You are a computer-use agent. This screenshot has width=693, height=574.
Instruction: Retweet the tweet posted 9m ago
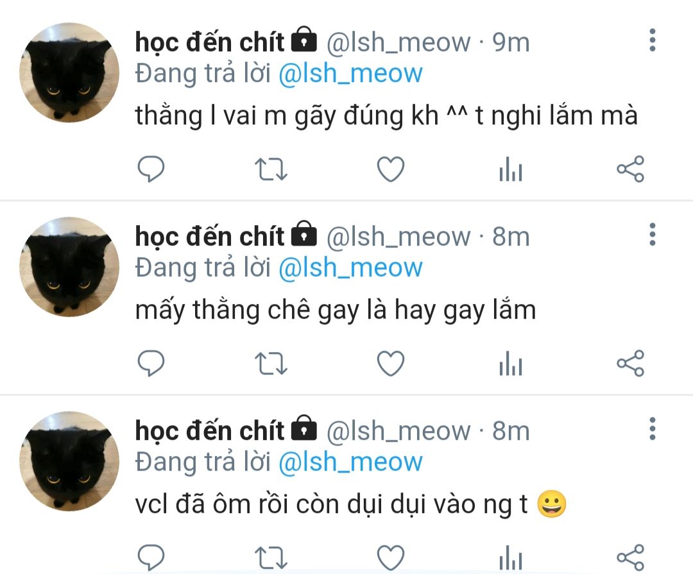[x=271, y=170]
